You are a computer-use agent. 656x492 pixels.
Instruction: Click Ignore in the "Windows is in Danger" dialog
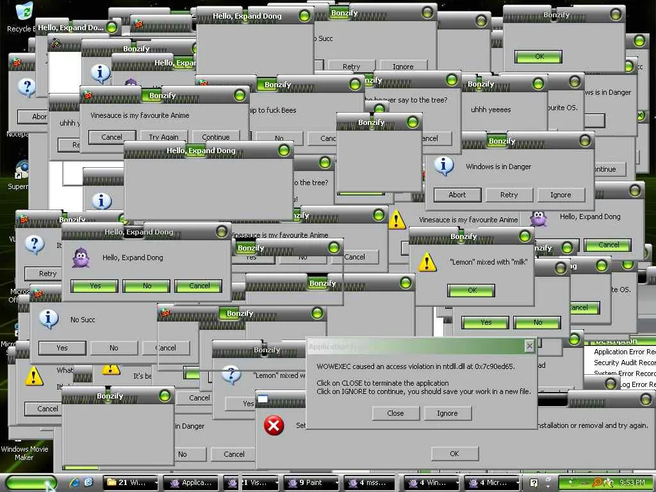pos(561,195)
